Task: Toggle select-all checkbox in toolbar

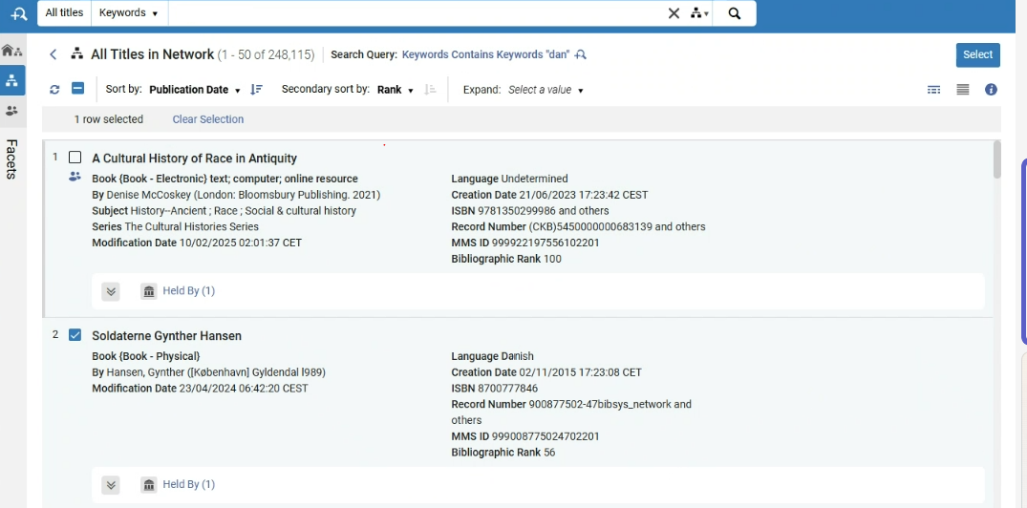Action: (x=78, y=89)
